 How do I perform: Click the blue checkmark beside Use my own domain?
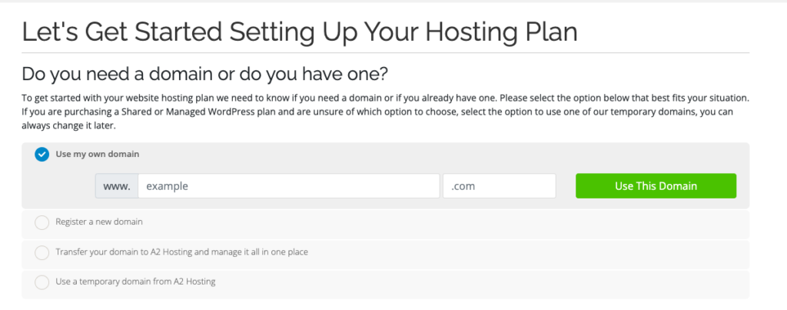point(42,155)
